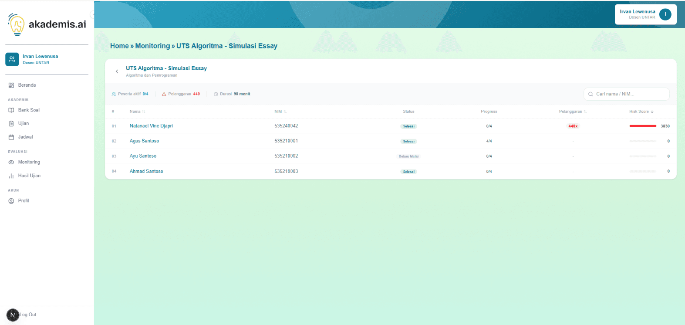The image size is (685, 325).
Task: Open the Irvan Lewenusa account menu in header
Action: coord(646,14)
